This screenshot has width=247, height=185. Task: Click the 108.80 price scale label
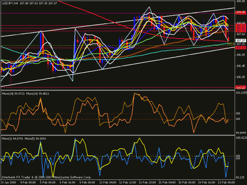tap(241, 2)
